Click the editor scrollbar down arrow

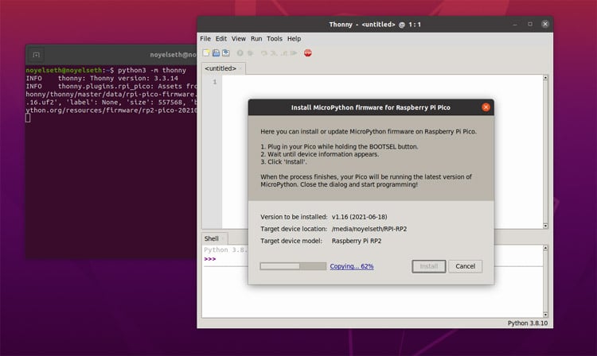click(x=545, y=226)
